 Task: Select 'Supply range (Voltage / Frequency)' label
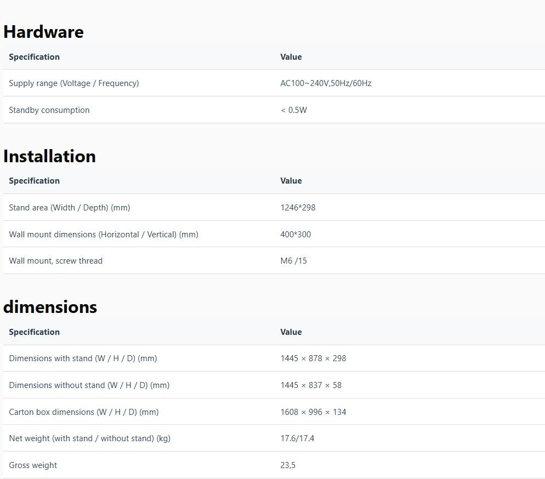point(73,83)
